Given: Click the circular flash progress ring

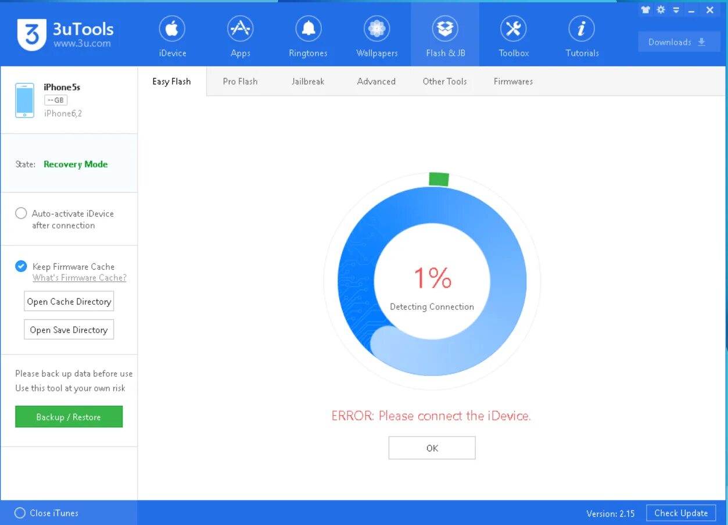Looking at the screenshot, I should click(x=432, y=282).
